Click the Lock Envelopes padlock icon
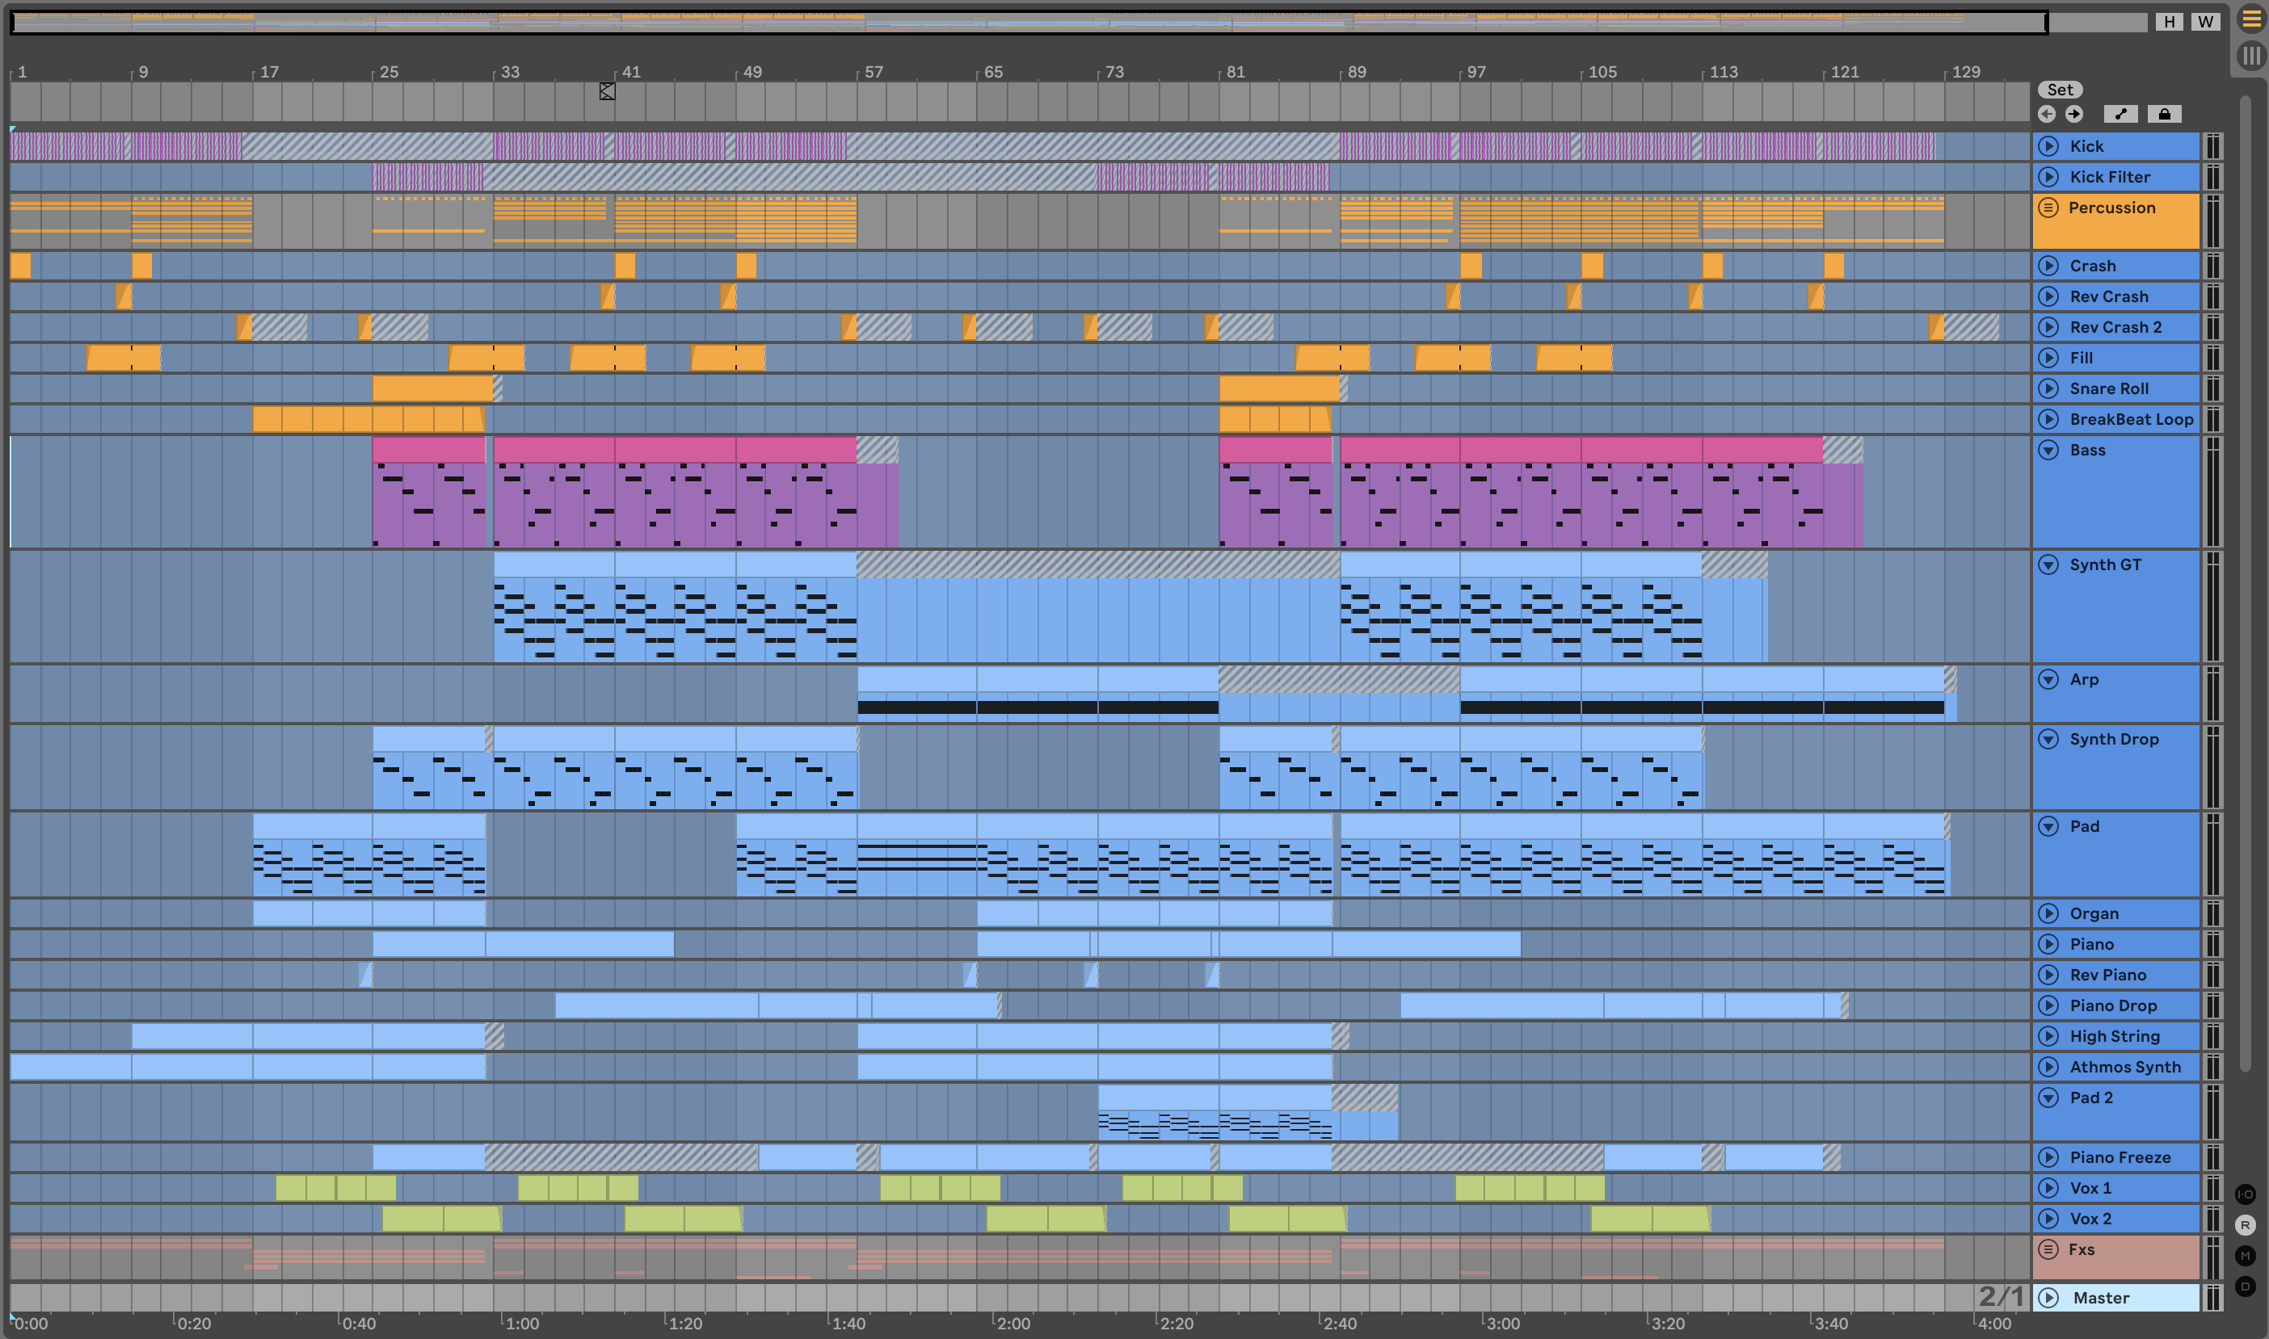The width and height of the screenshot is (2269, 1339). 2164,114
